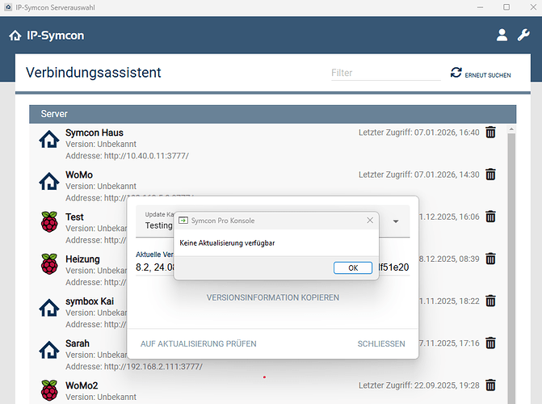Confirm the message with OK

click(x=353, y=267)
